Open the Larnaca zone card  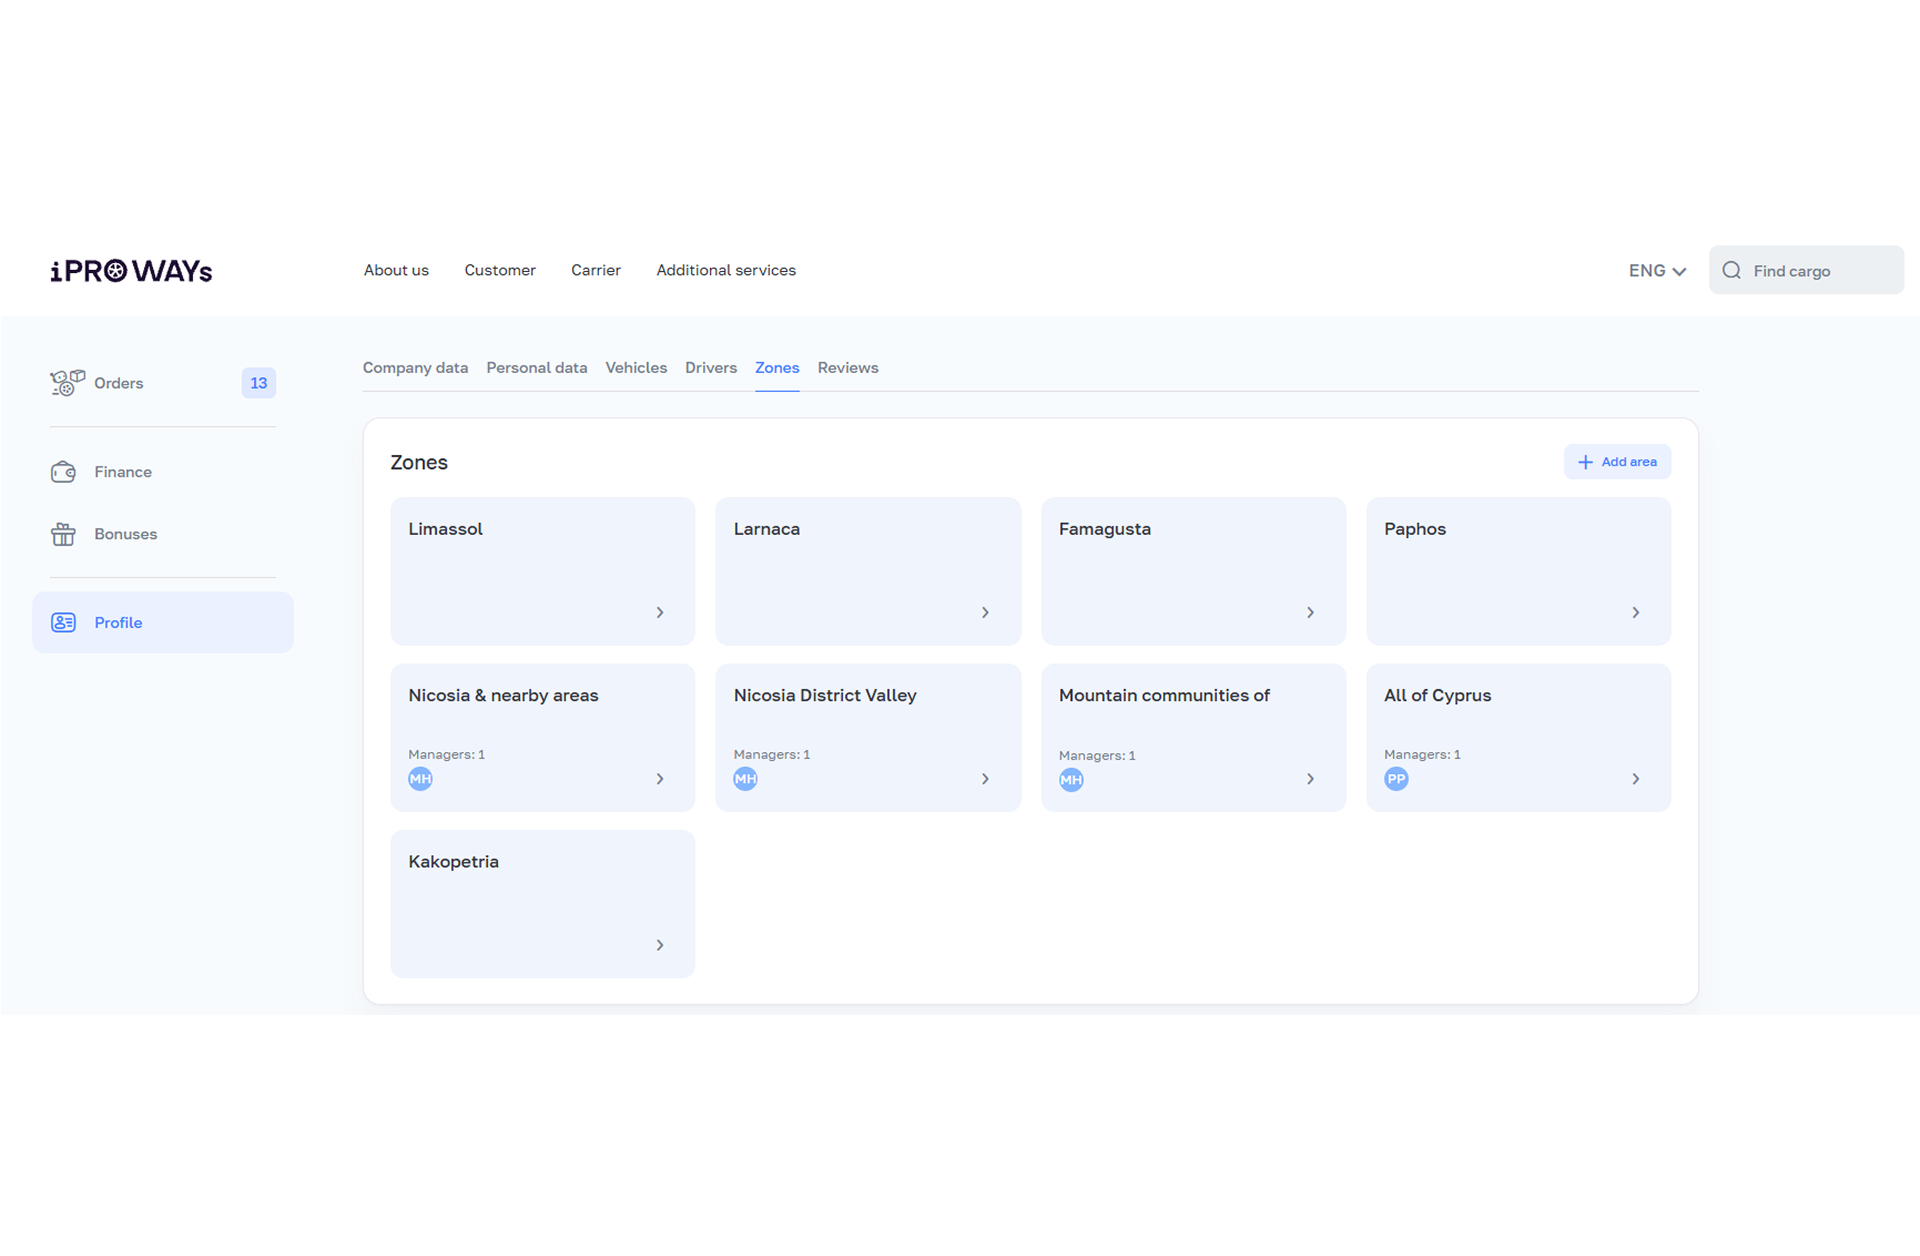868,572
